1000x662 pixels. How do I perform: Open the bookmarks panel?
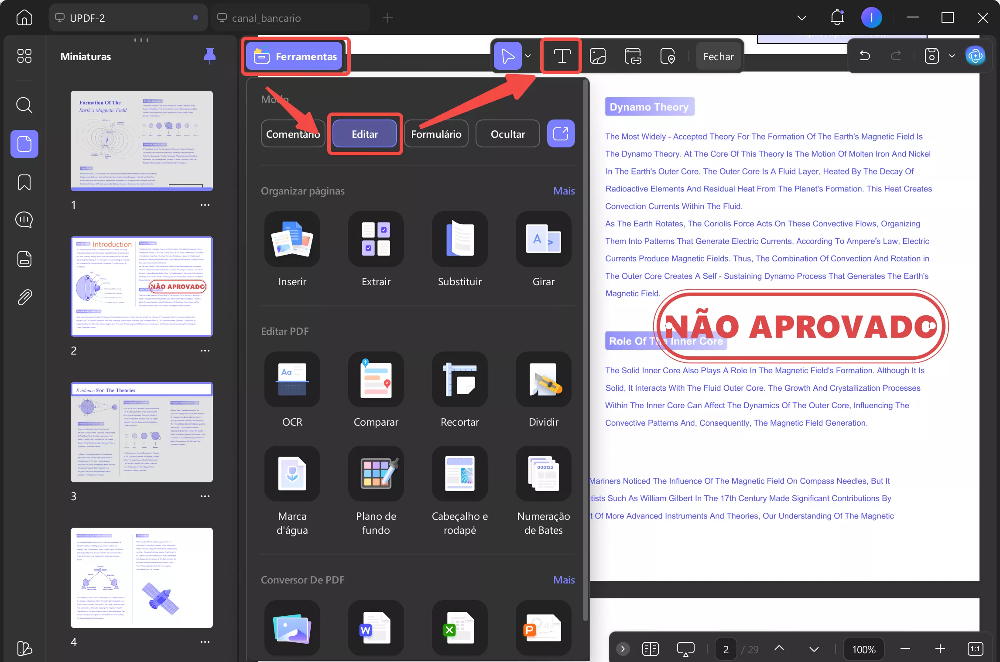click(24, 182)
